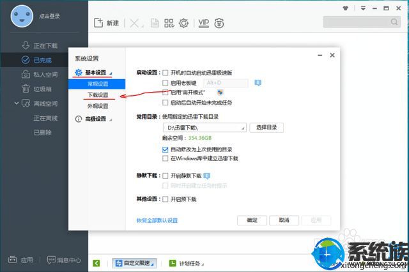Viewport: 409px width, 272px height.
Task: Click the lock icon beside 私人空间
Action: pyautogui.click(x=26, y=74)
